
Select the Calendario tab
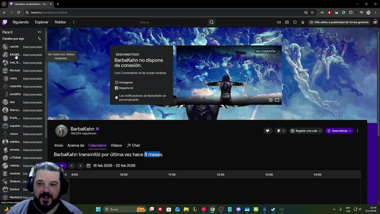97,145
